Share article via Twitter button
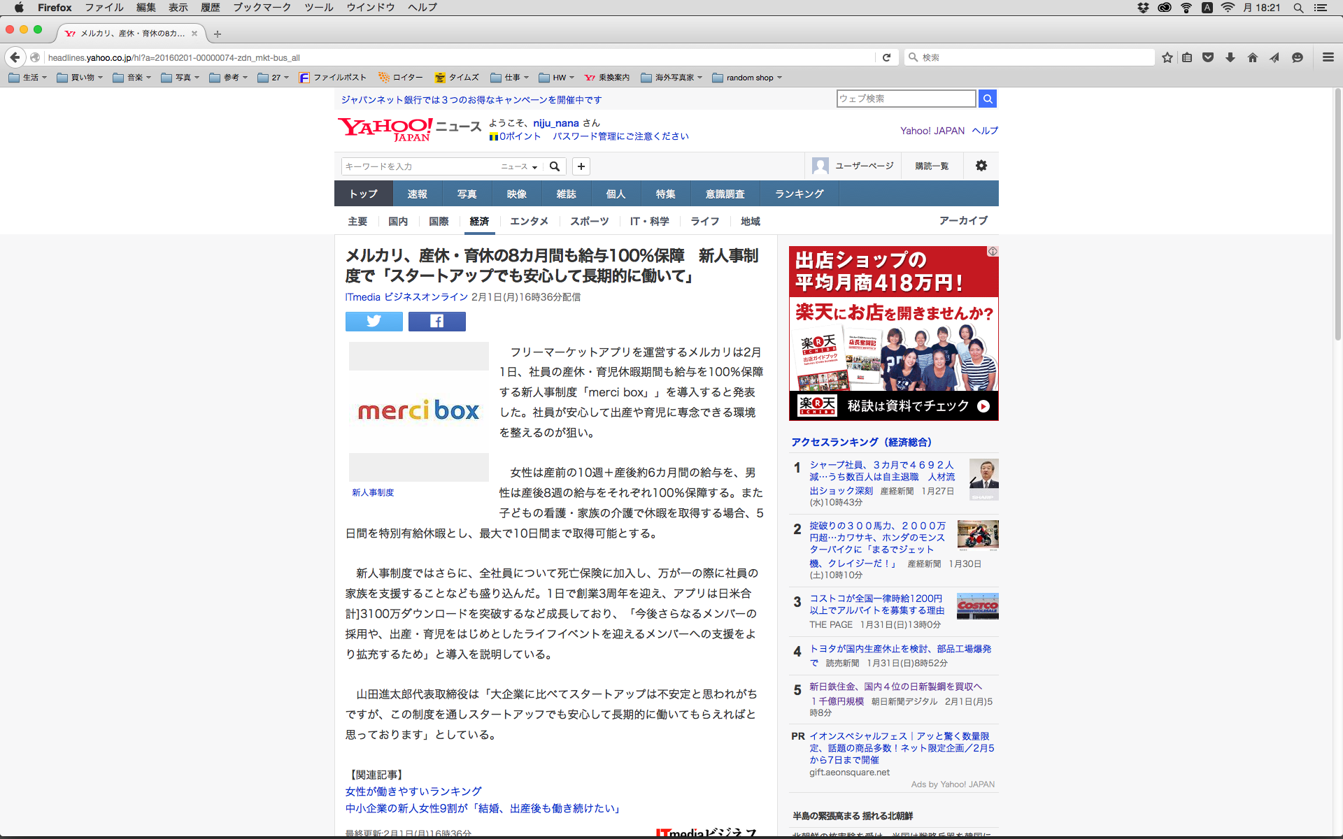This screenshot has height=839, width=1343. [374, 321]
